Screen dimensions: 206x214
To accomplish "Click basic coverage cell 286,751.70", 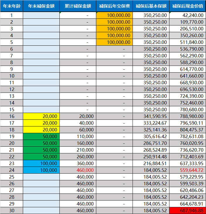I will (x=151, y=143).
